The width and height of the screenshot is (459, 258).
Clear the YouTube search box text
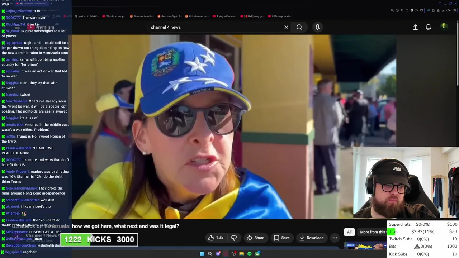(286, 27)
